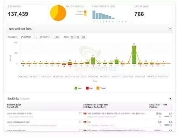Set zoom to 2M
The width and height of the screenshot is (179, 137).
(78, 37)
